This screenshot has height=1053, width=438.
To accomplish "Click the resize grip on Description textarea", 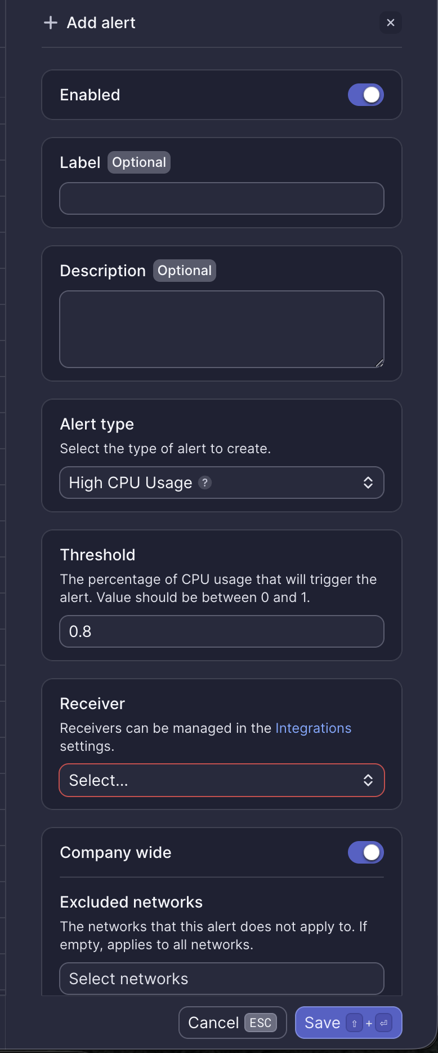I will 379,362.
